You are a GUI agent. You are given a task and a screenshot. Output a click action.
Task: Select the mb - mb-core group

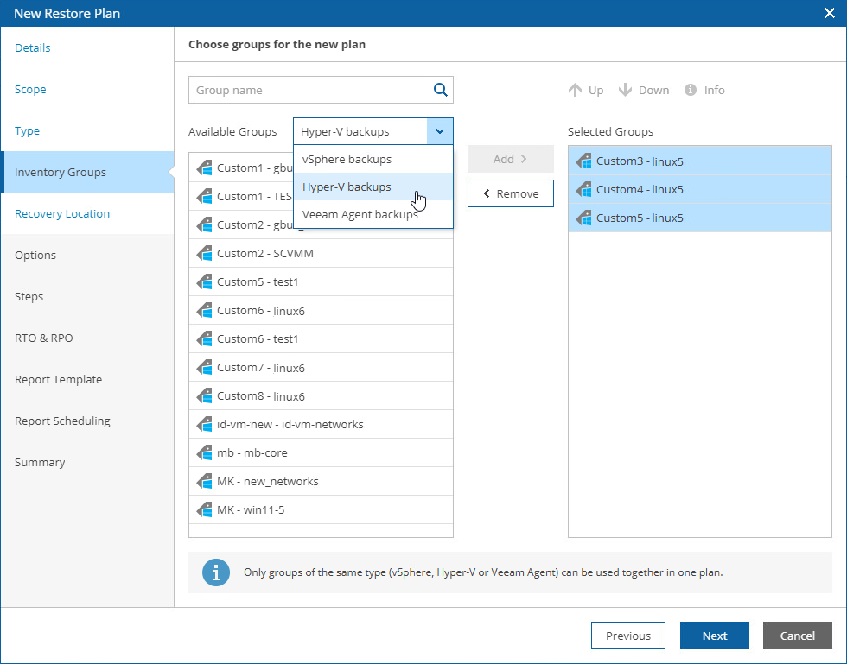[x=252, y=453]
